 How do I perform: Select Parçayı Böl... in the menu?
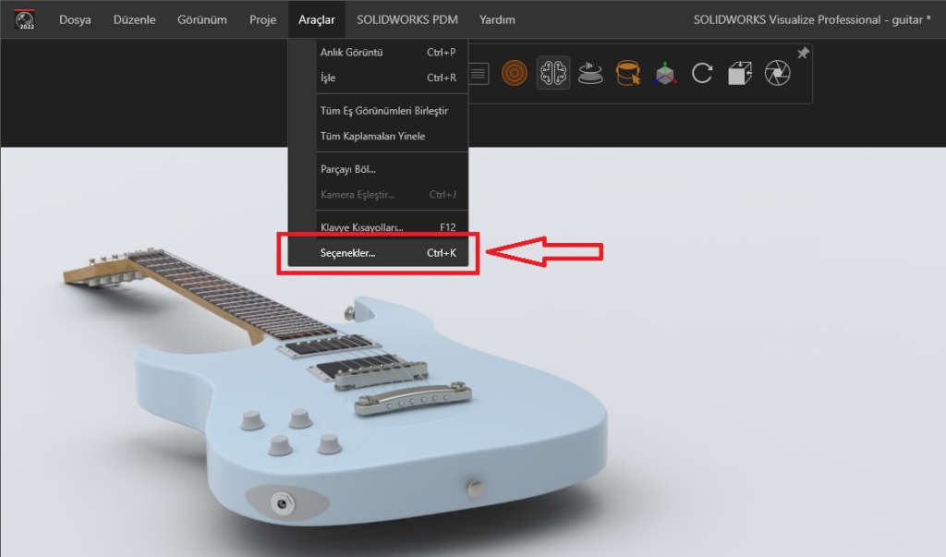347,169
